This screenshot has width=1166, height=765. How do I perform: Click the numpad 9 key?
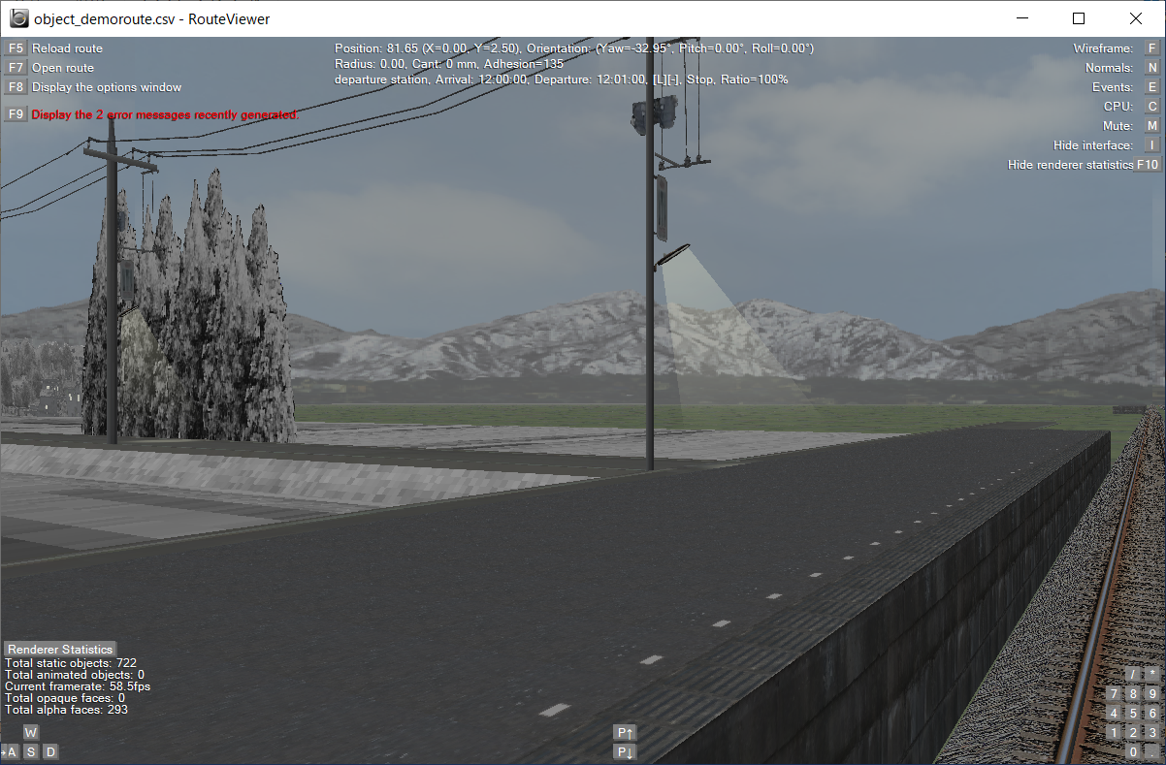click(x=1152, y=693)
